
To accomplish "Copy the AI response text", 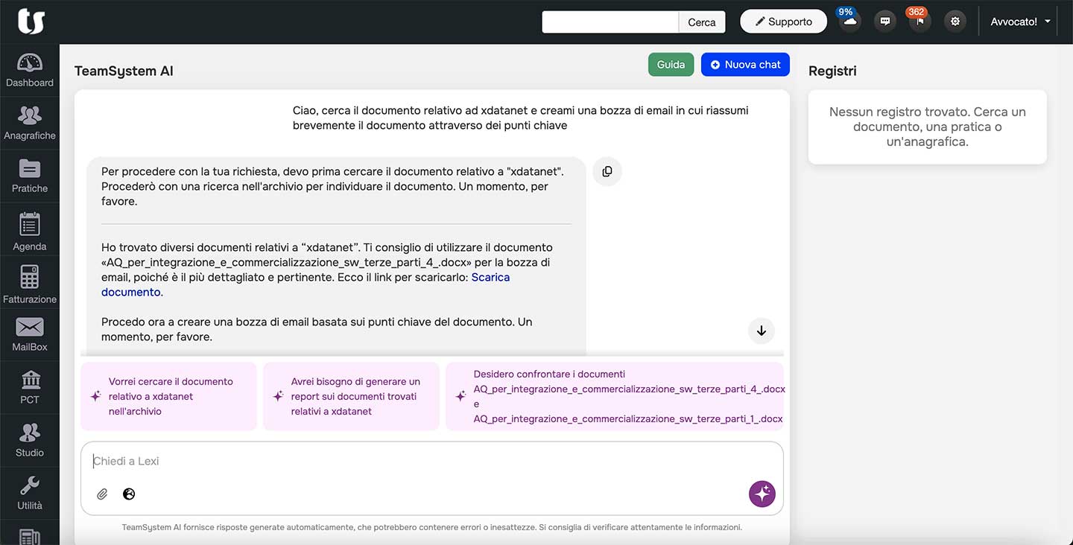I will 607,171.
